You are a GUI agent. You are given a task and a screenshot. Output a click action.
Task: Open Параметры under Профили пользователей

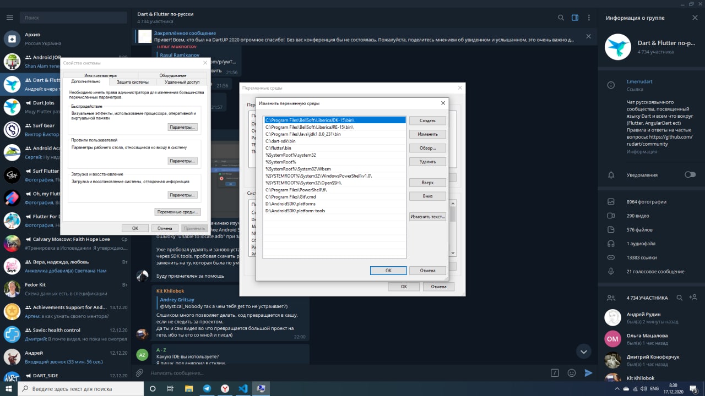tap(182, 161)
